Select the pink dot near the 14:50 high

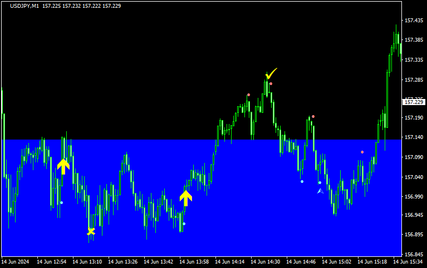coord(313,117)
